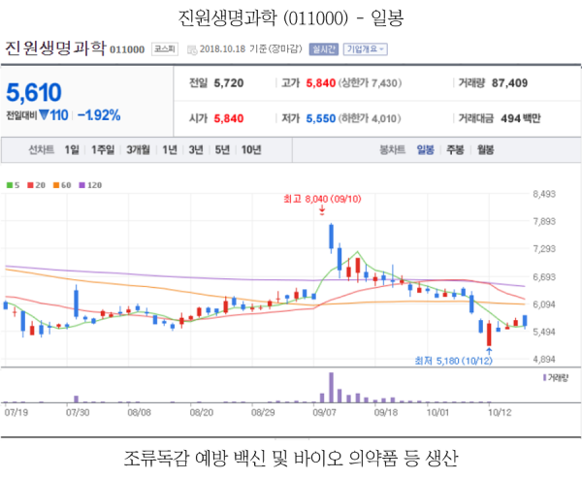Click the 진원생명과학 stock name heading

pos(55,48)
